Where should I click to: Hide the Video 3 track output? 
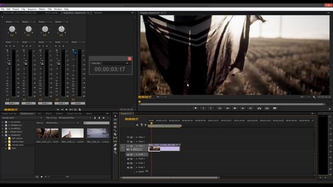point(128,137)
